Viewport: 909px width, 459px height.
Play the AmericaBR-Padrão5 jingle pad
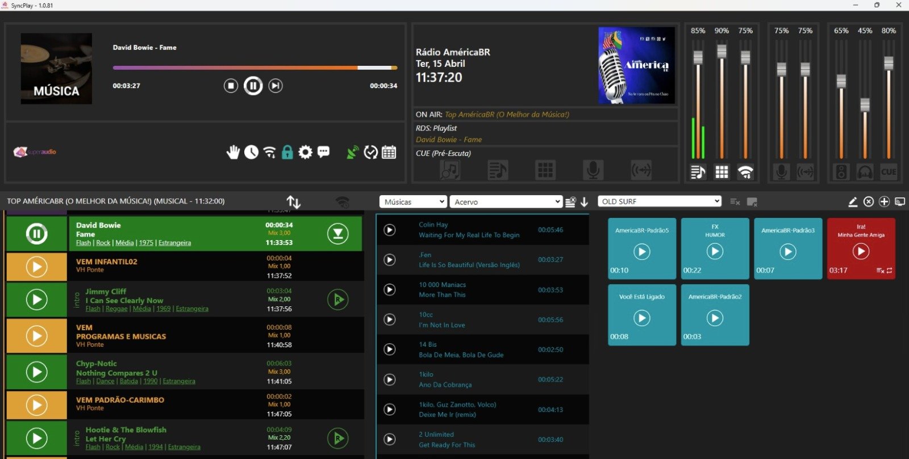pos(641,252)
